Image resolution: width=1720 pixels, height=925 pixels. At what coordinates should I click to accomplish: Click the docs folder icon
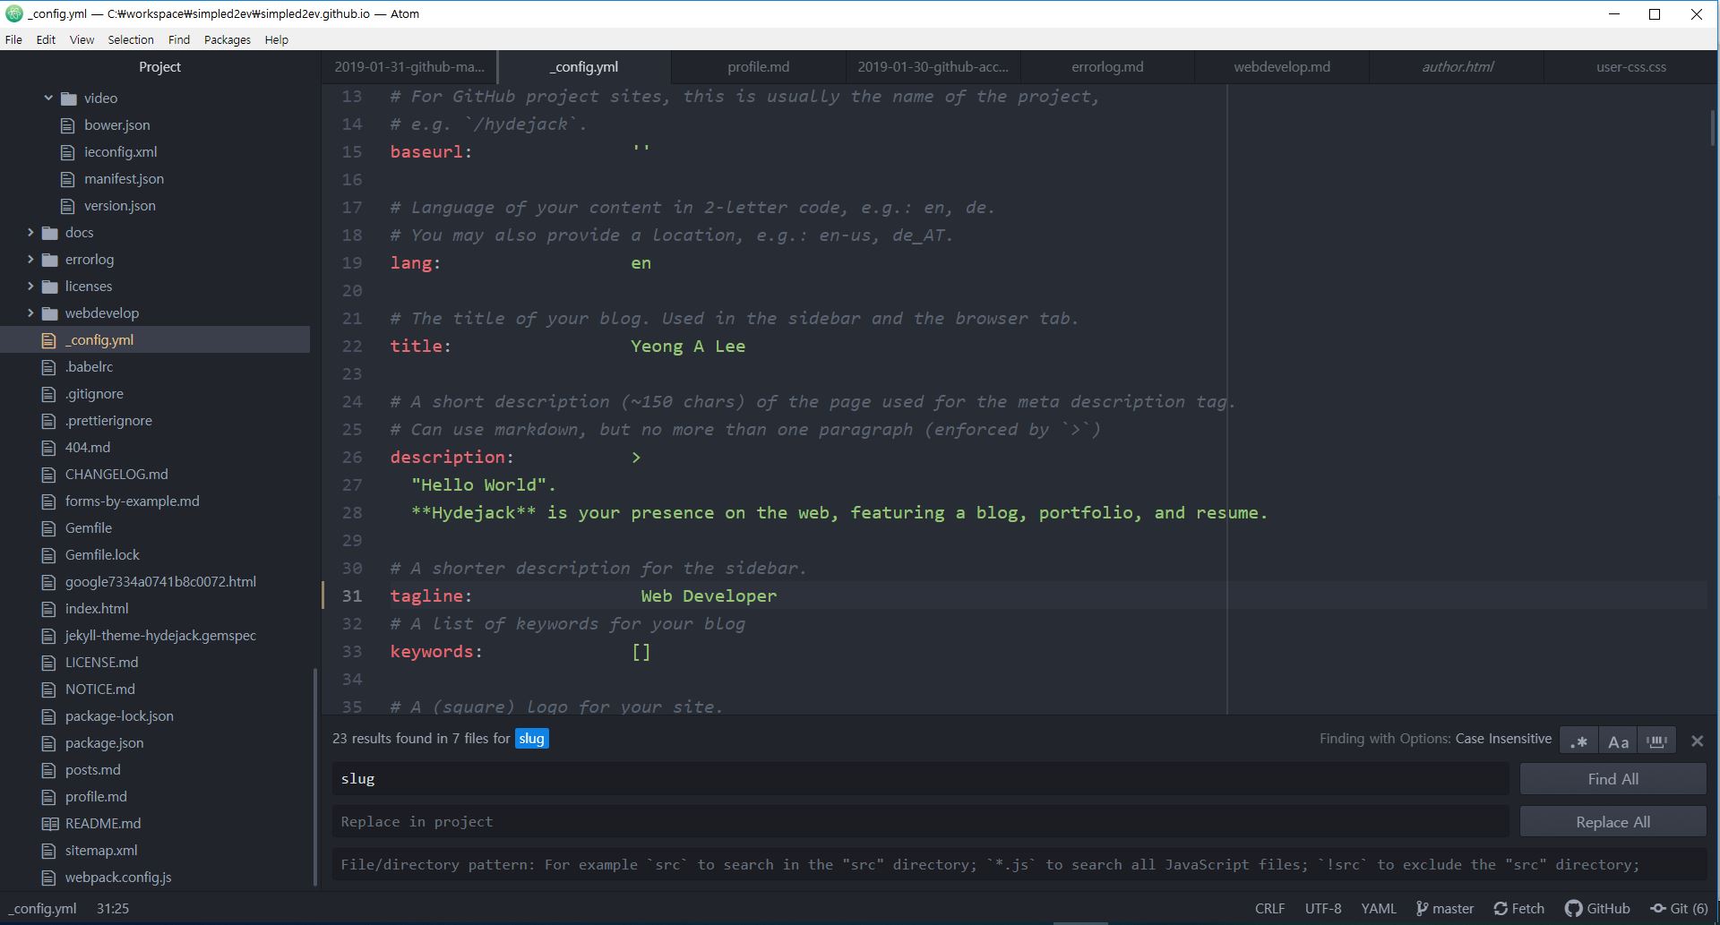50,232
